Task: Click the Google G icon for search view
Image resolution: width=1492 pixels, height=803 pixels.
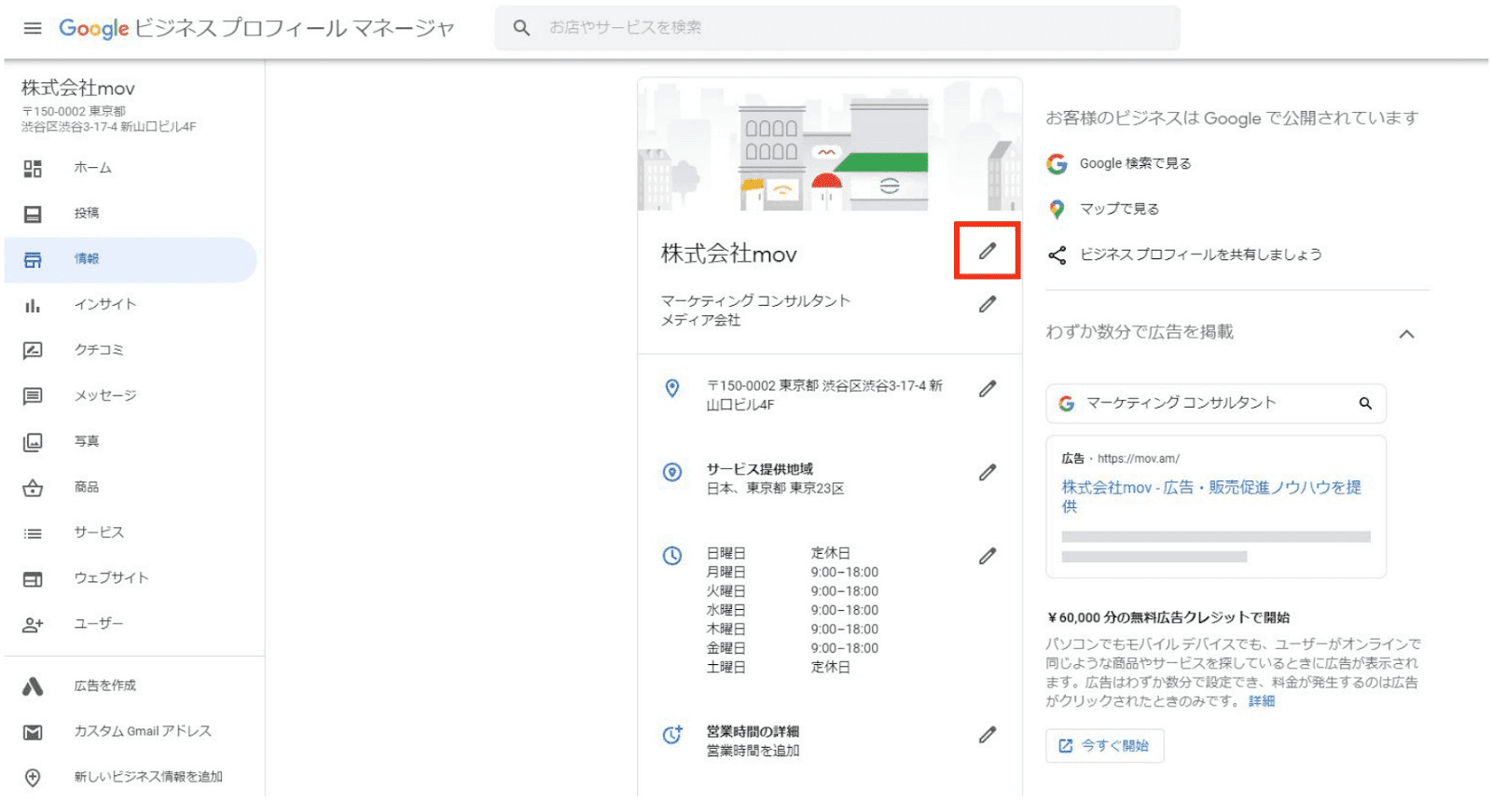Action: tap(1057, 164)
